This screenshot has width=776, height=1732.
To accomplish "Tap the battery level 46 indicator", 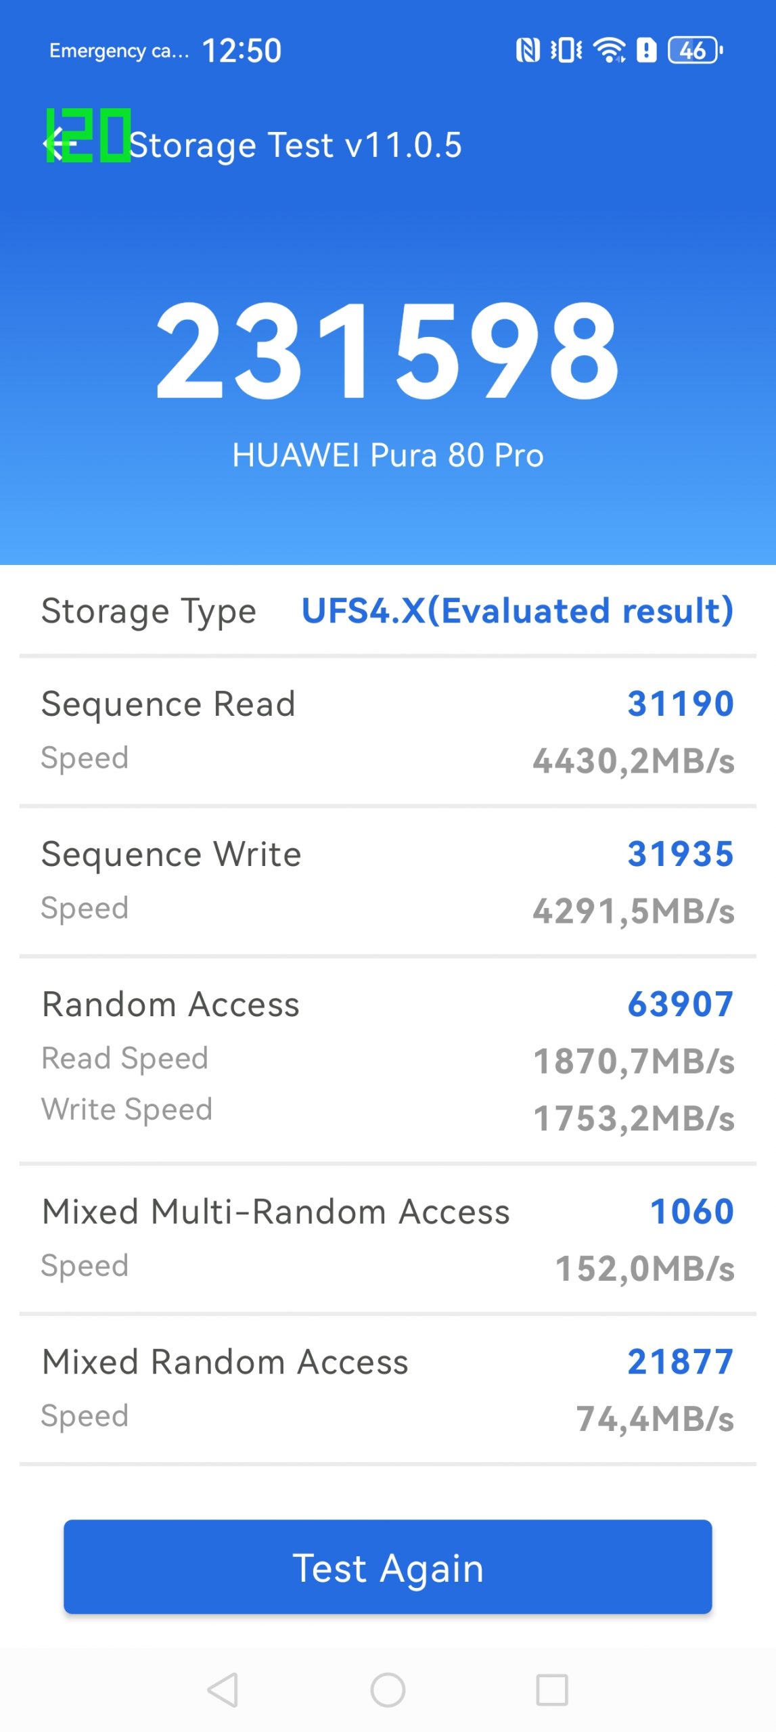I will [x=695, y=50].
